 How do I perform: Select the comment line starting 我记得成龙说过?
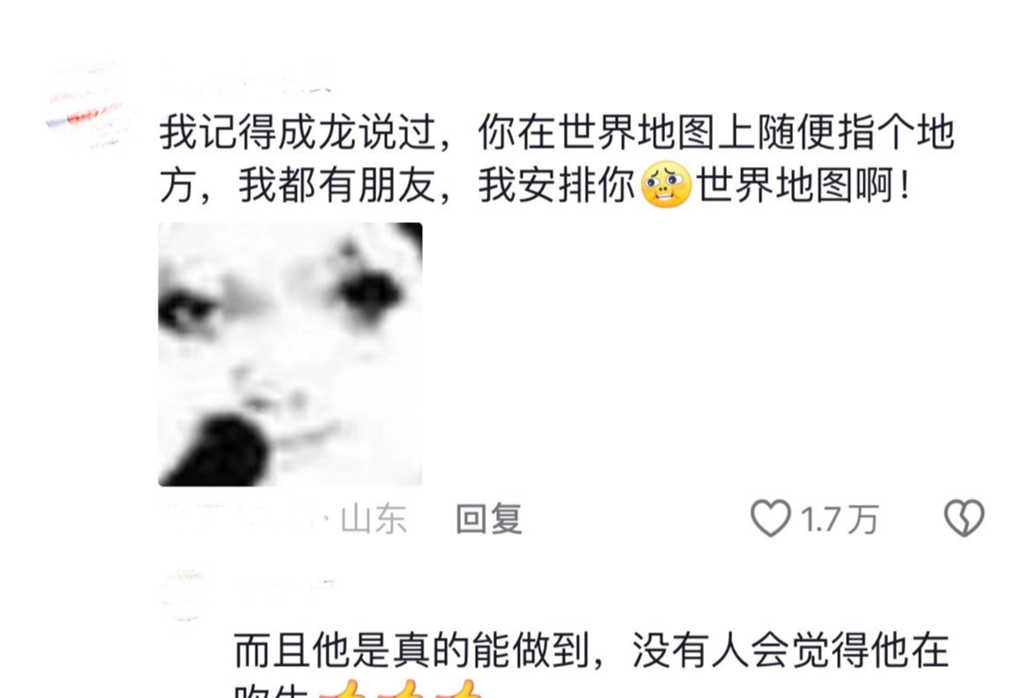[x=557, y=132]
